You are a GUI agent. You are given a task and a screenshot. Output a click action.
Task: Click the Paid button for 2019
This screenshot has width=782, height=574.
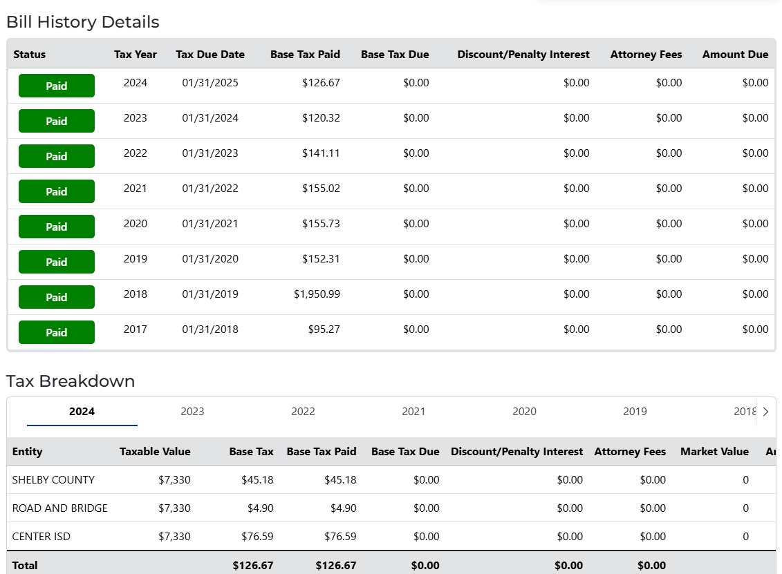tap(57, 262)
